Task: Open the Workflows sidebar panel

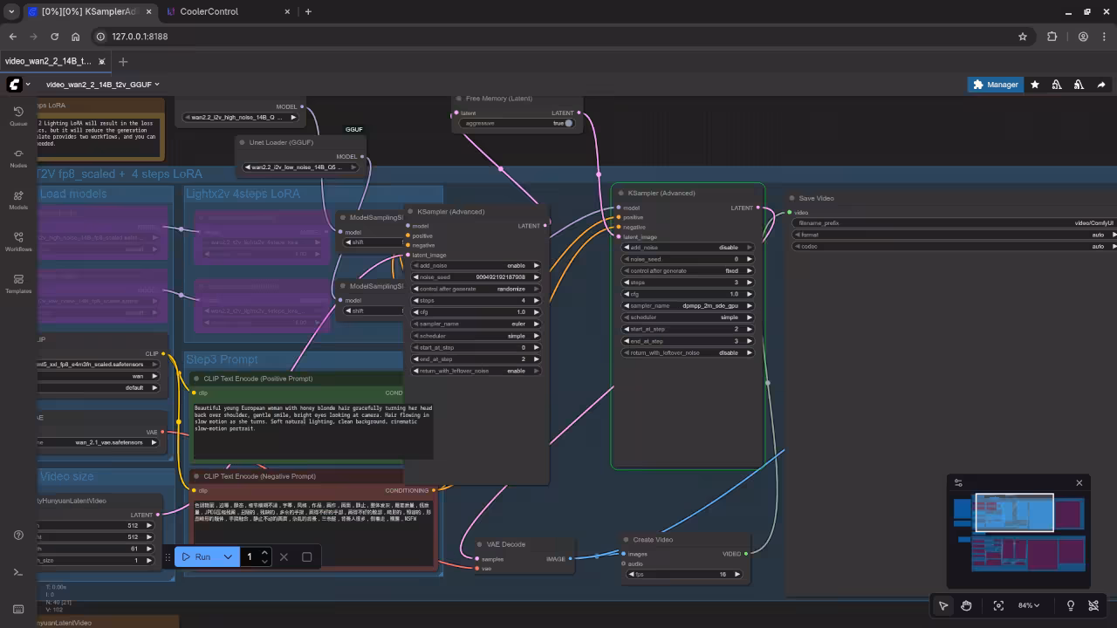Action: tap(17, 242)
